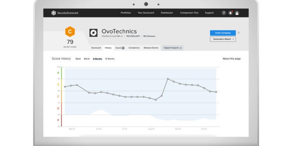Screen dimensions: 292x146
Task: Click the Score History heading
Action: [61, 59]
